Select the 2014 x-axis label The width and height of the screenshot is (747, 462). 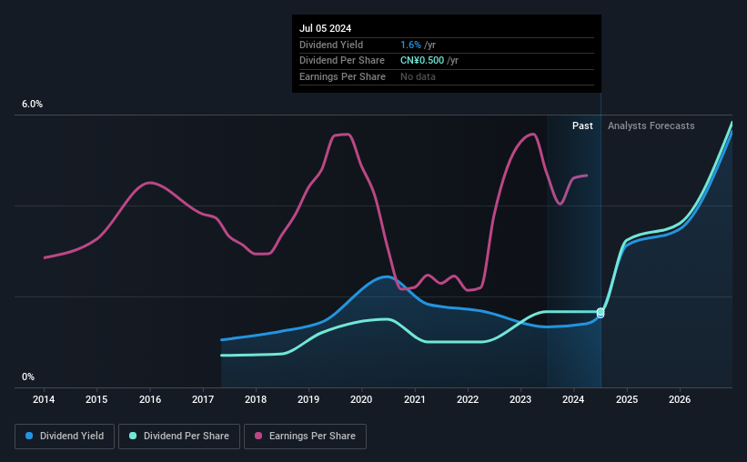tap(44, 399)
